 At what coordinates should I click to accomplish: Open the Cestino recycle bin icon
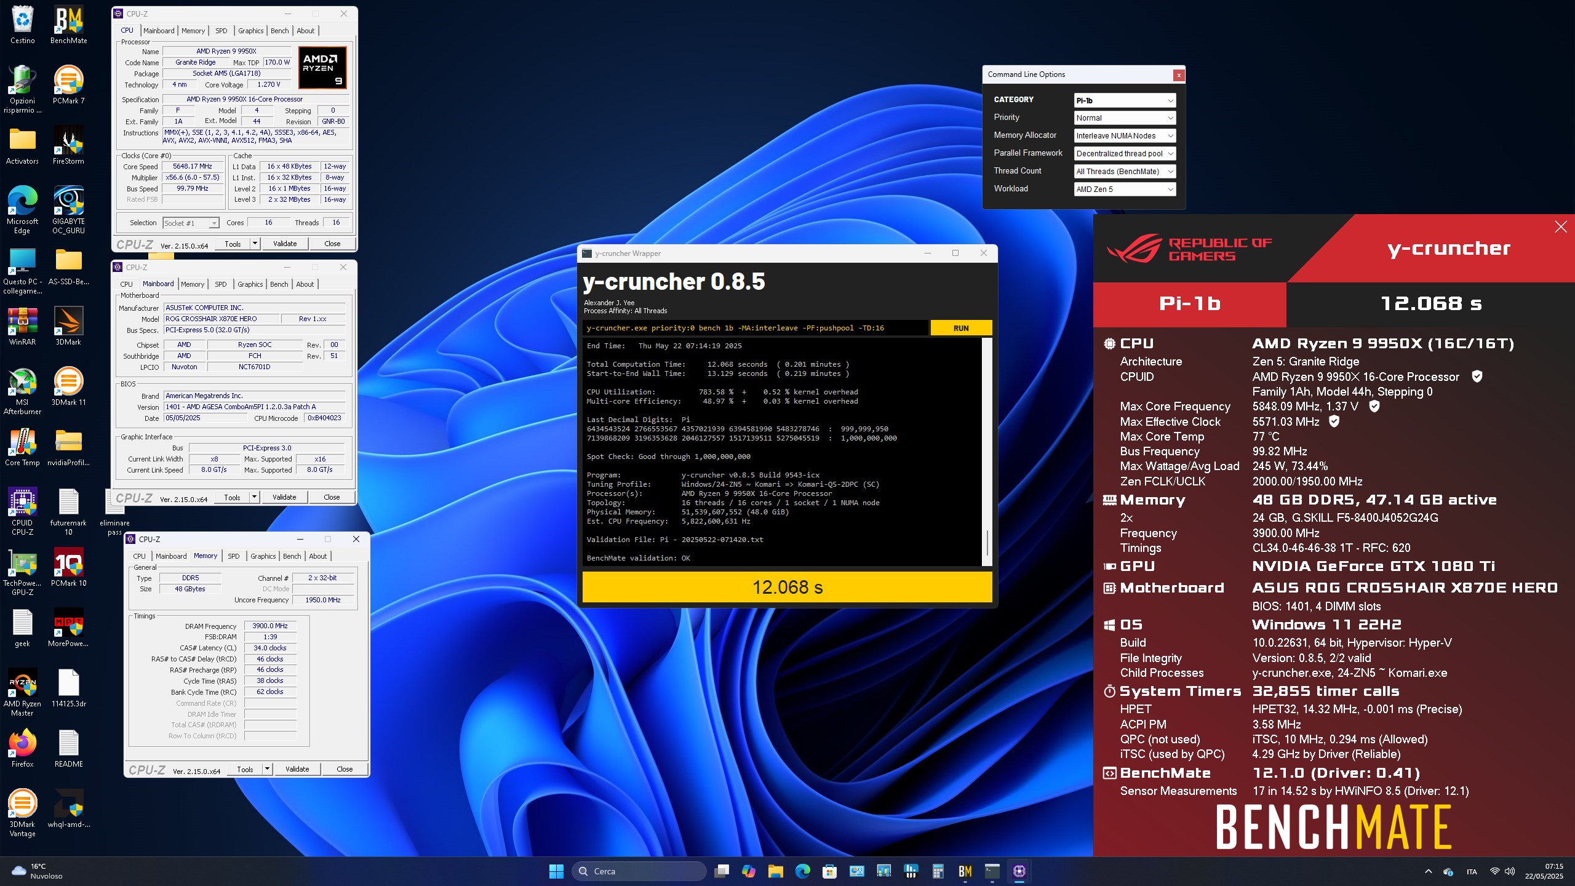click(22, 25)
